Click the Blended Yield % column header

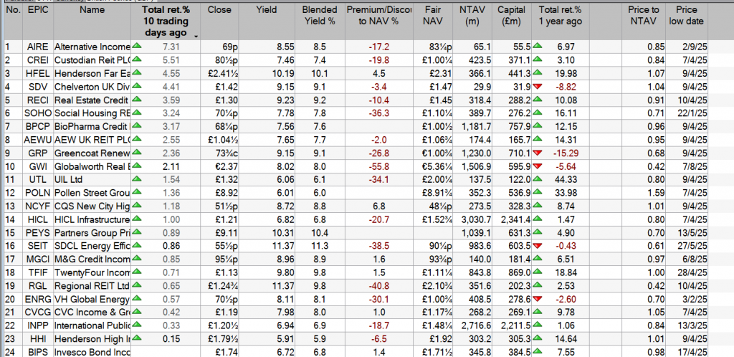(x=320, y=22)
